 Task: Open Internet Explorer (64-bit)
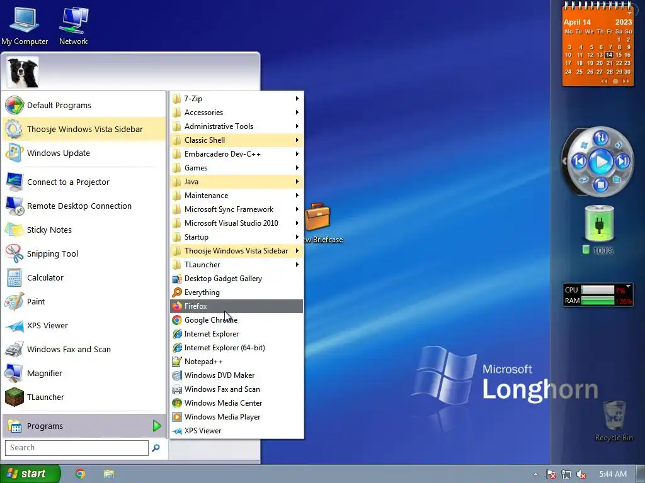pyautogui.click(x=237, y=347)
